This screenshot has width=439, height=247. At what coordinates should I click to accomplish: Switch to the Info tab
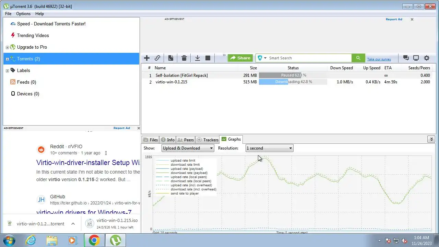168,140
